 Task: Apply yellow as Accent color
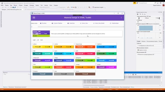click(47, 47)
